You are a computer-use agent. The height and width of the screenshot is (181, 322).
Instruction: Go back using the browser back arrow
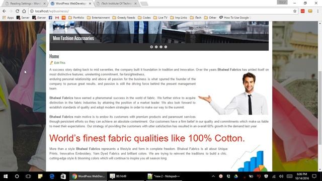point(5,11)
